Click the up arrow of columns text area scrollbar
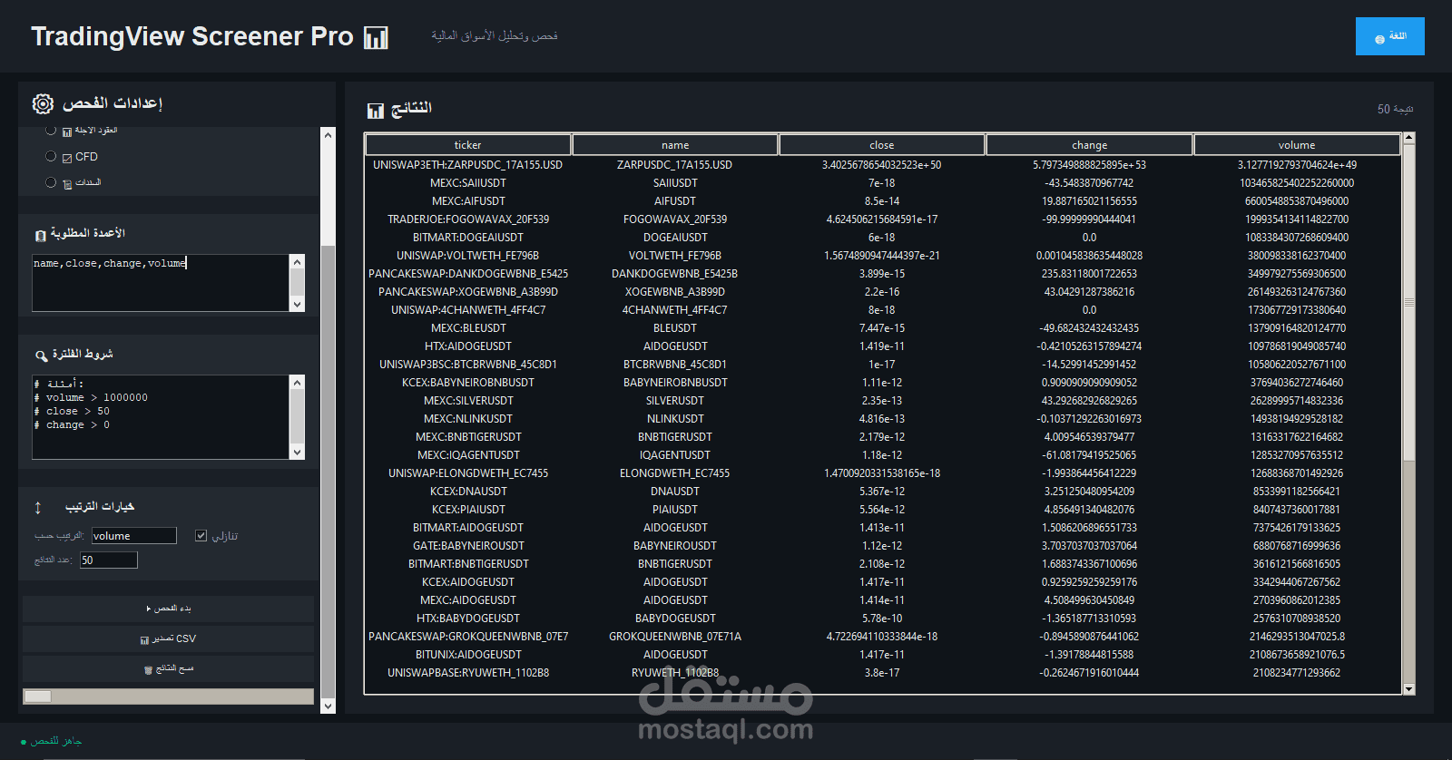The height and width of the screenshot is (760, 1452). (297, 261)
